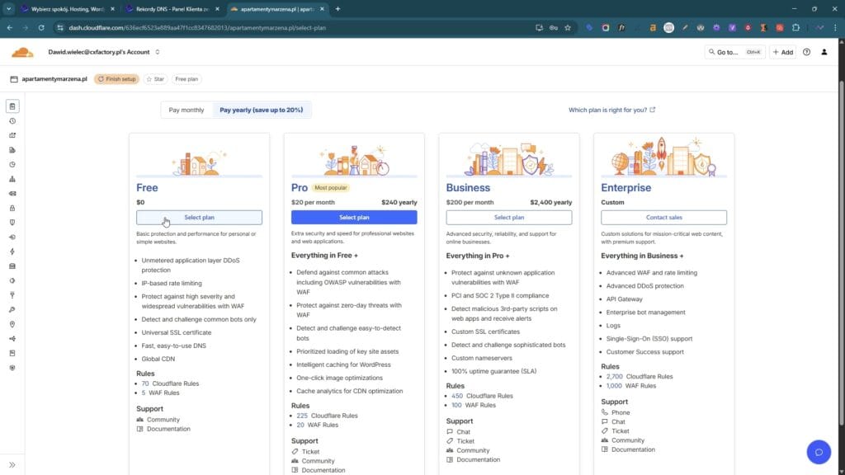Star the apartamentymarzena.pl site
This screenshot has height=475, width=845.
[155, 79]
